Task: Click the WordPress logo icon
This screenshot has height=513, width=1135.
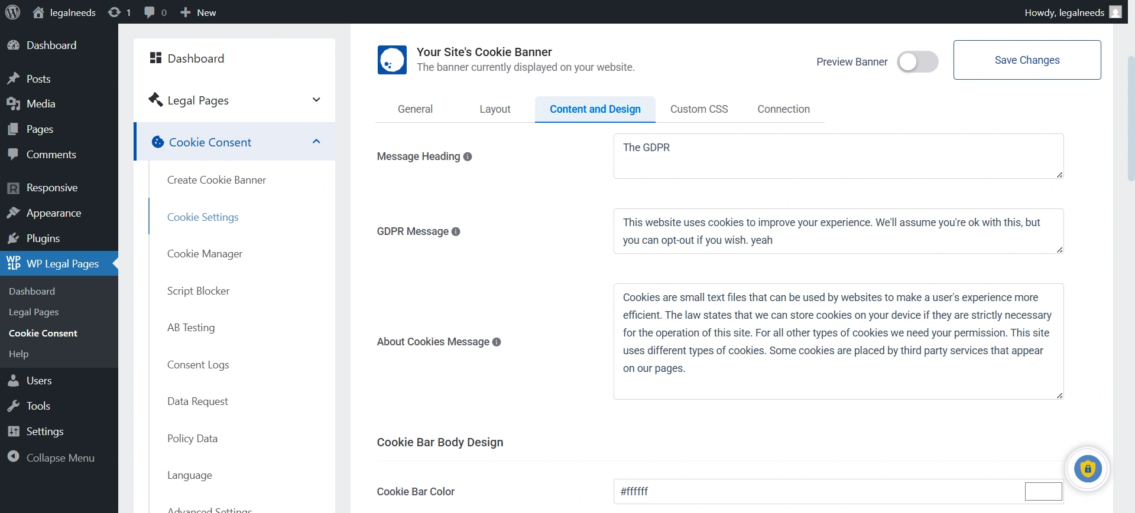Action: click(12, 12)
